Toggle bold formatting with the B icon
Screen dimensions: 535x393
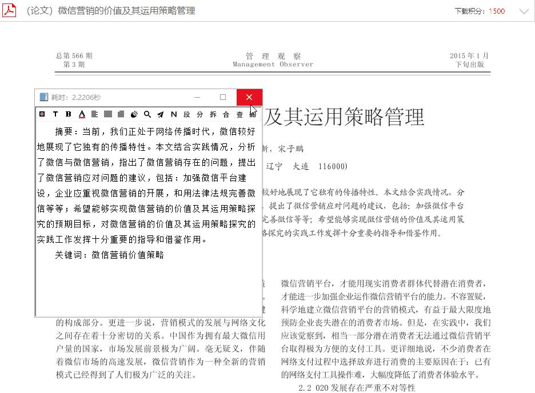[68, 114]
